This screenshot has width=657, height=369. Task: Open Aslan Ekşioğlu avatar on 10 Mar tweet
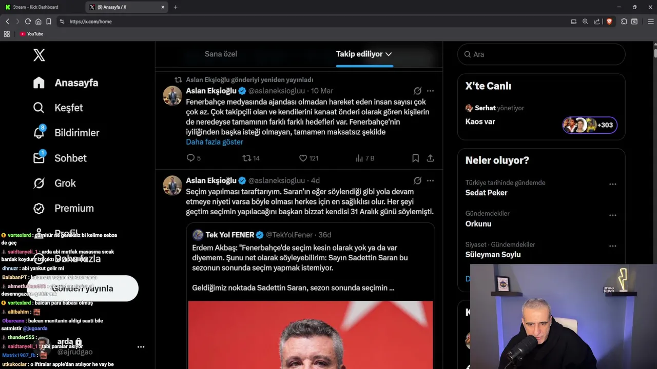[172, 96]
